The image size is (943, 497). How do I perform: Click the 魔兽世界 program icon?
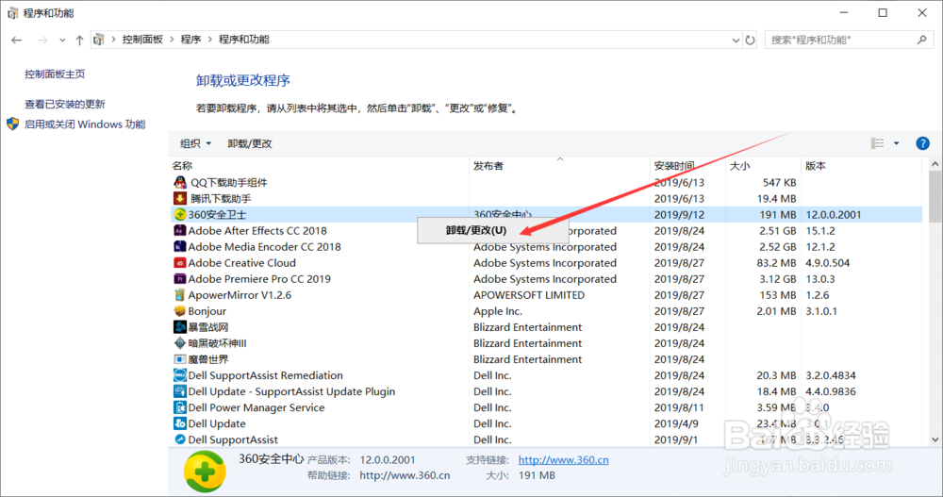[x=180, y=359]
